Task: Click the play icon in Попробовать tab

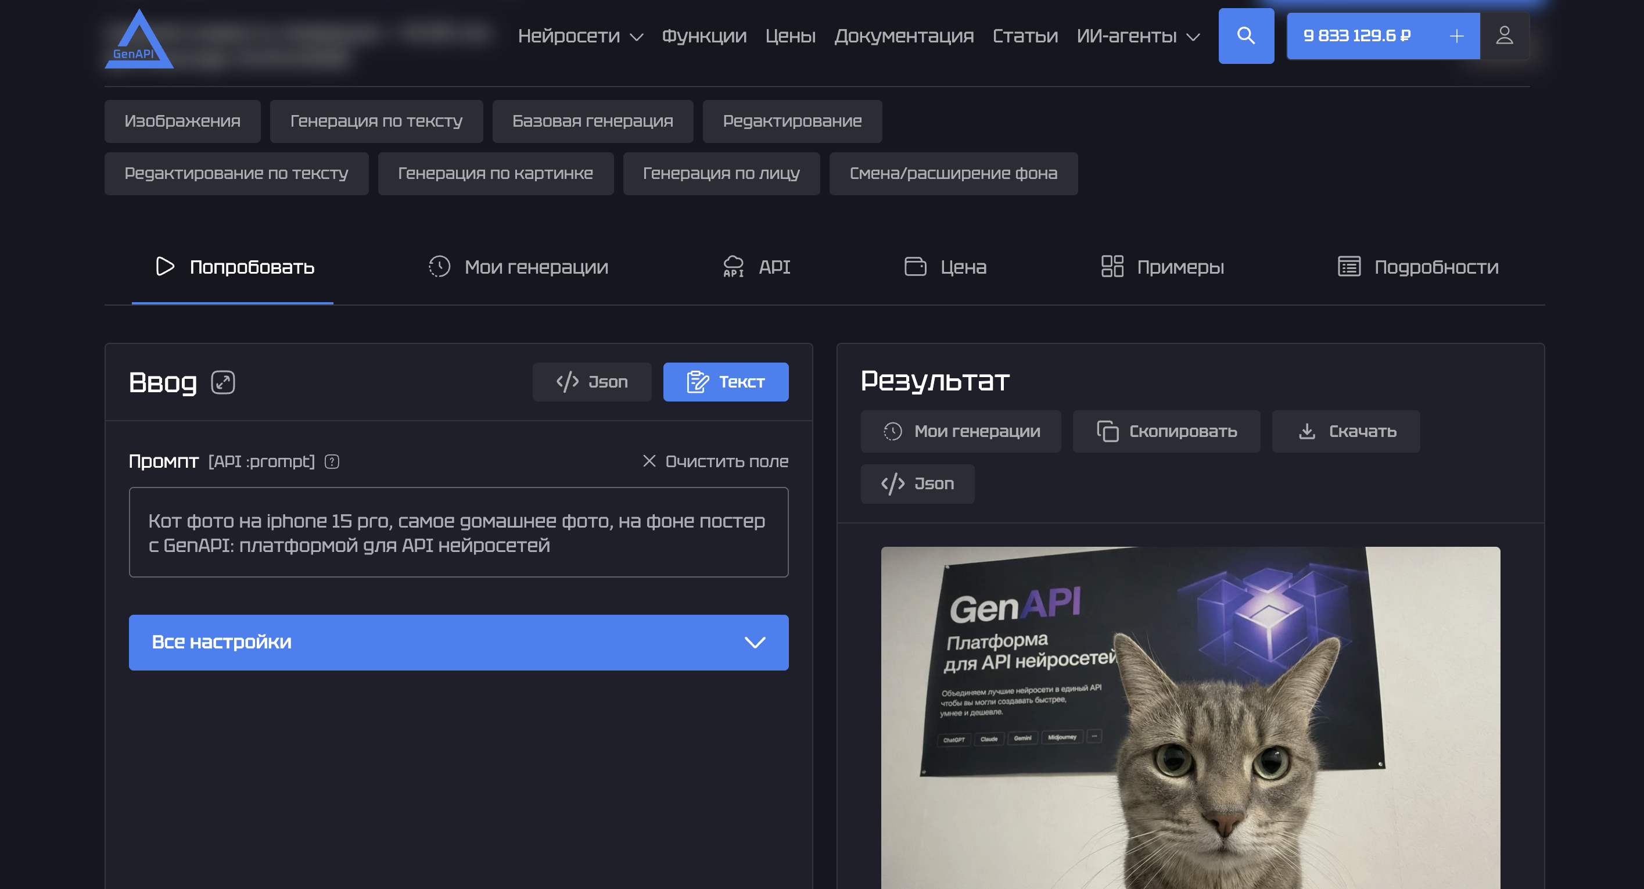Action: (x=164, y=266)
